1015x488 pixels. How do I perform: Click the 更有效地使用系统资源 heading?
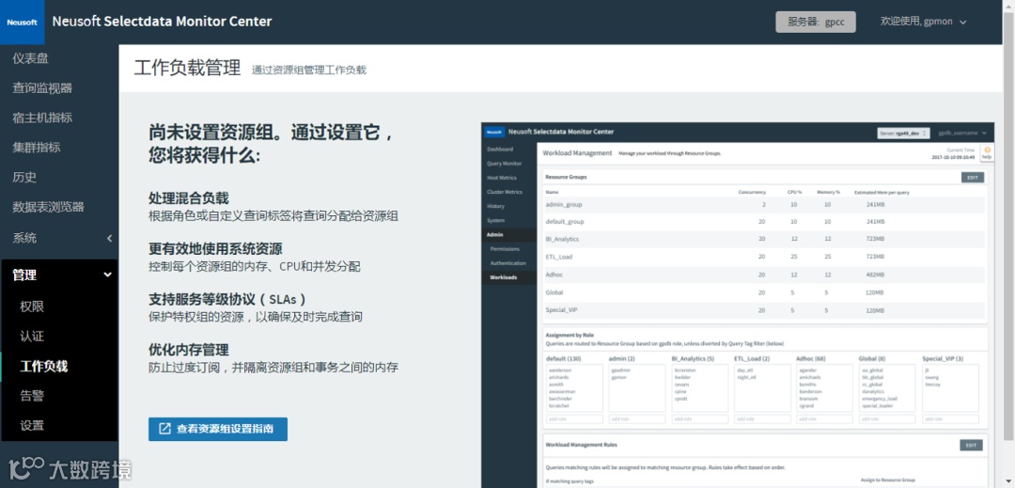pos(215,249)
